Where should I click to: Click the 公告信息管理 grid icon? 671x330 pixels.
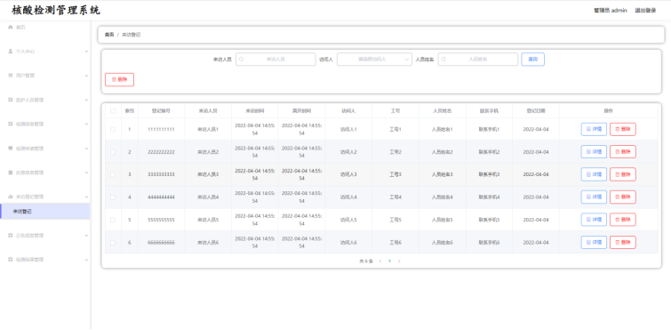[x=11, y=236]
